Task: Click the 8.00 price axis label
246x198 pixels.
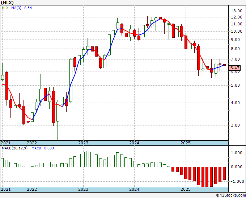Action: coord(236,49)
